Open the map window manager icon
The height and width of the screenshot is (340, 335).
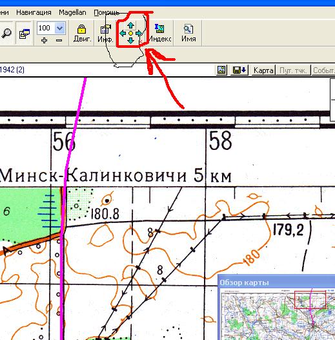coord(25,33)
